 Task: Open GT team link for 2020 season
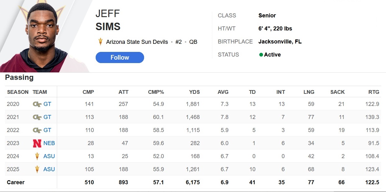47,104
